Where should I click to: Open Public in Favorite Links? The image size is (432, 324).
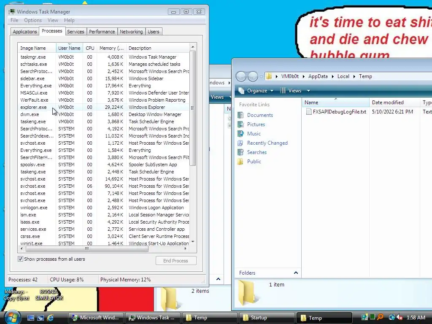[254, 162]
